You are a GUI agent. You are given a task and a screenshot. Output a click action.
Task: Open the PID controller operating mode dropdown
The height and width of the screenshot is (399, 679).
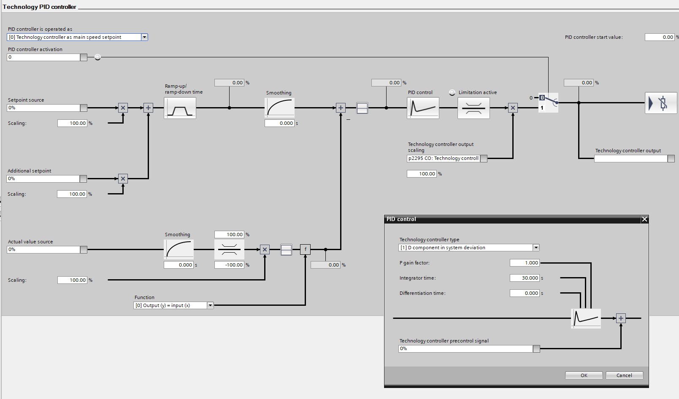click(x=144, y=37)
